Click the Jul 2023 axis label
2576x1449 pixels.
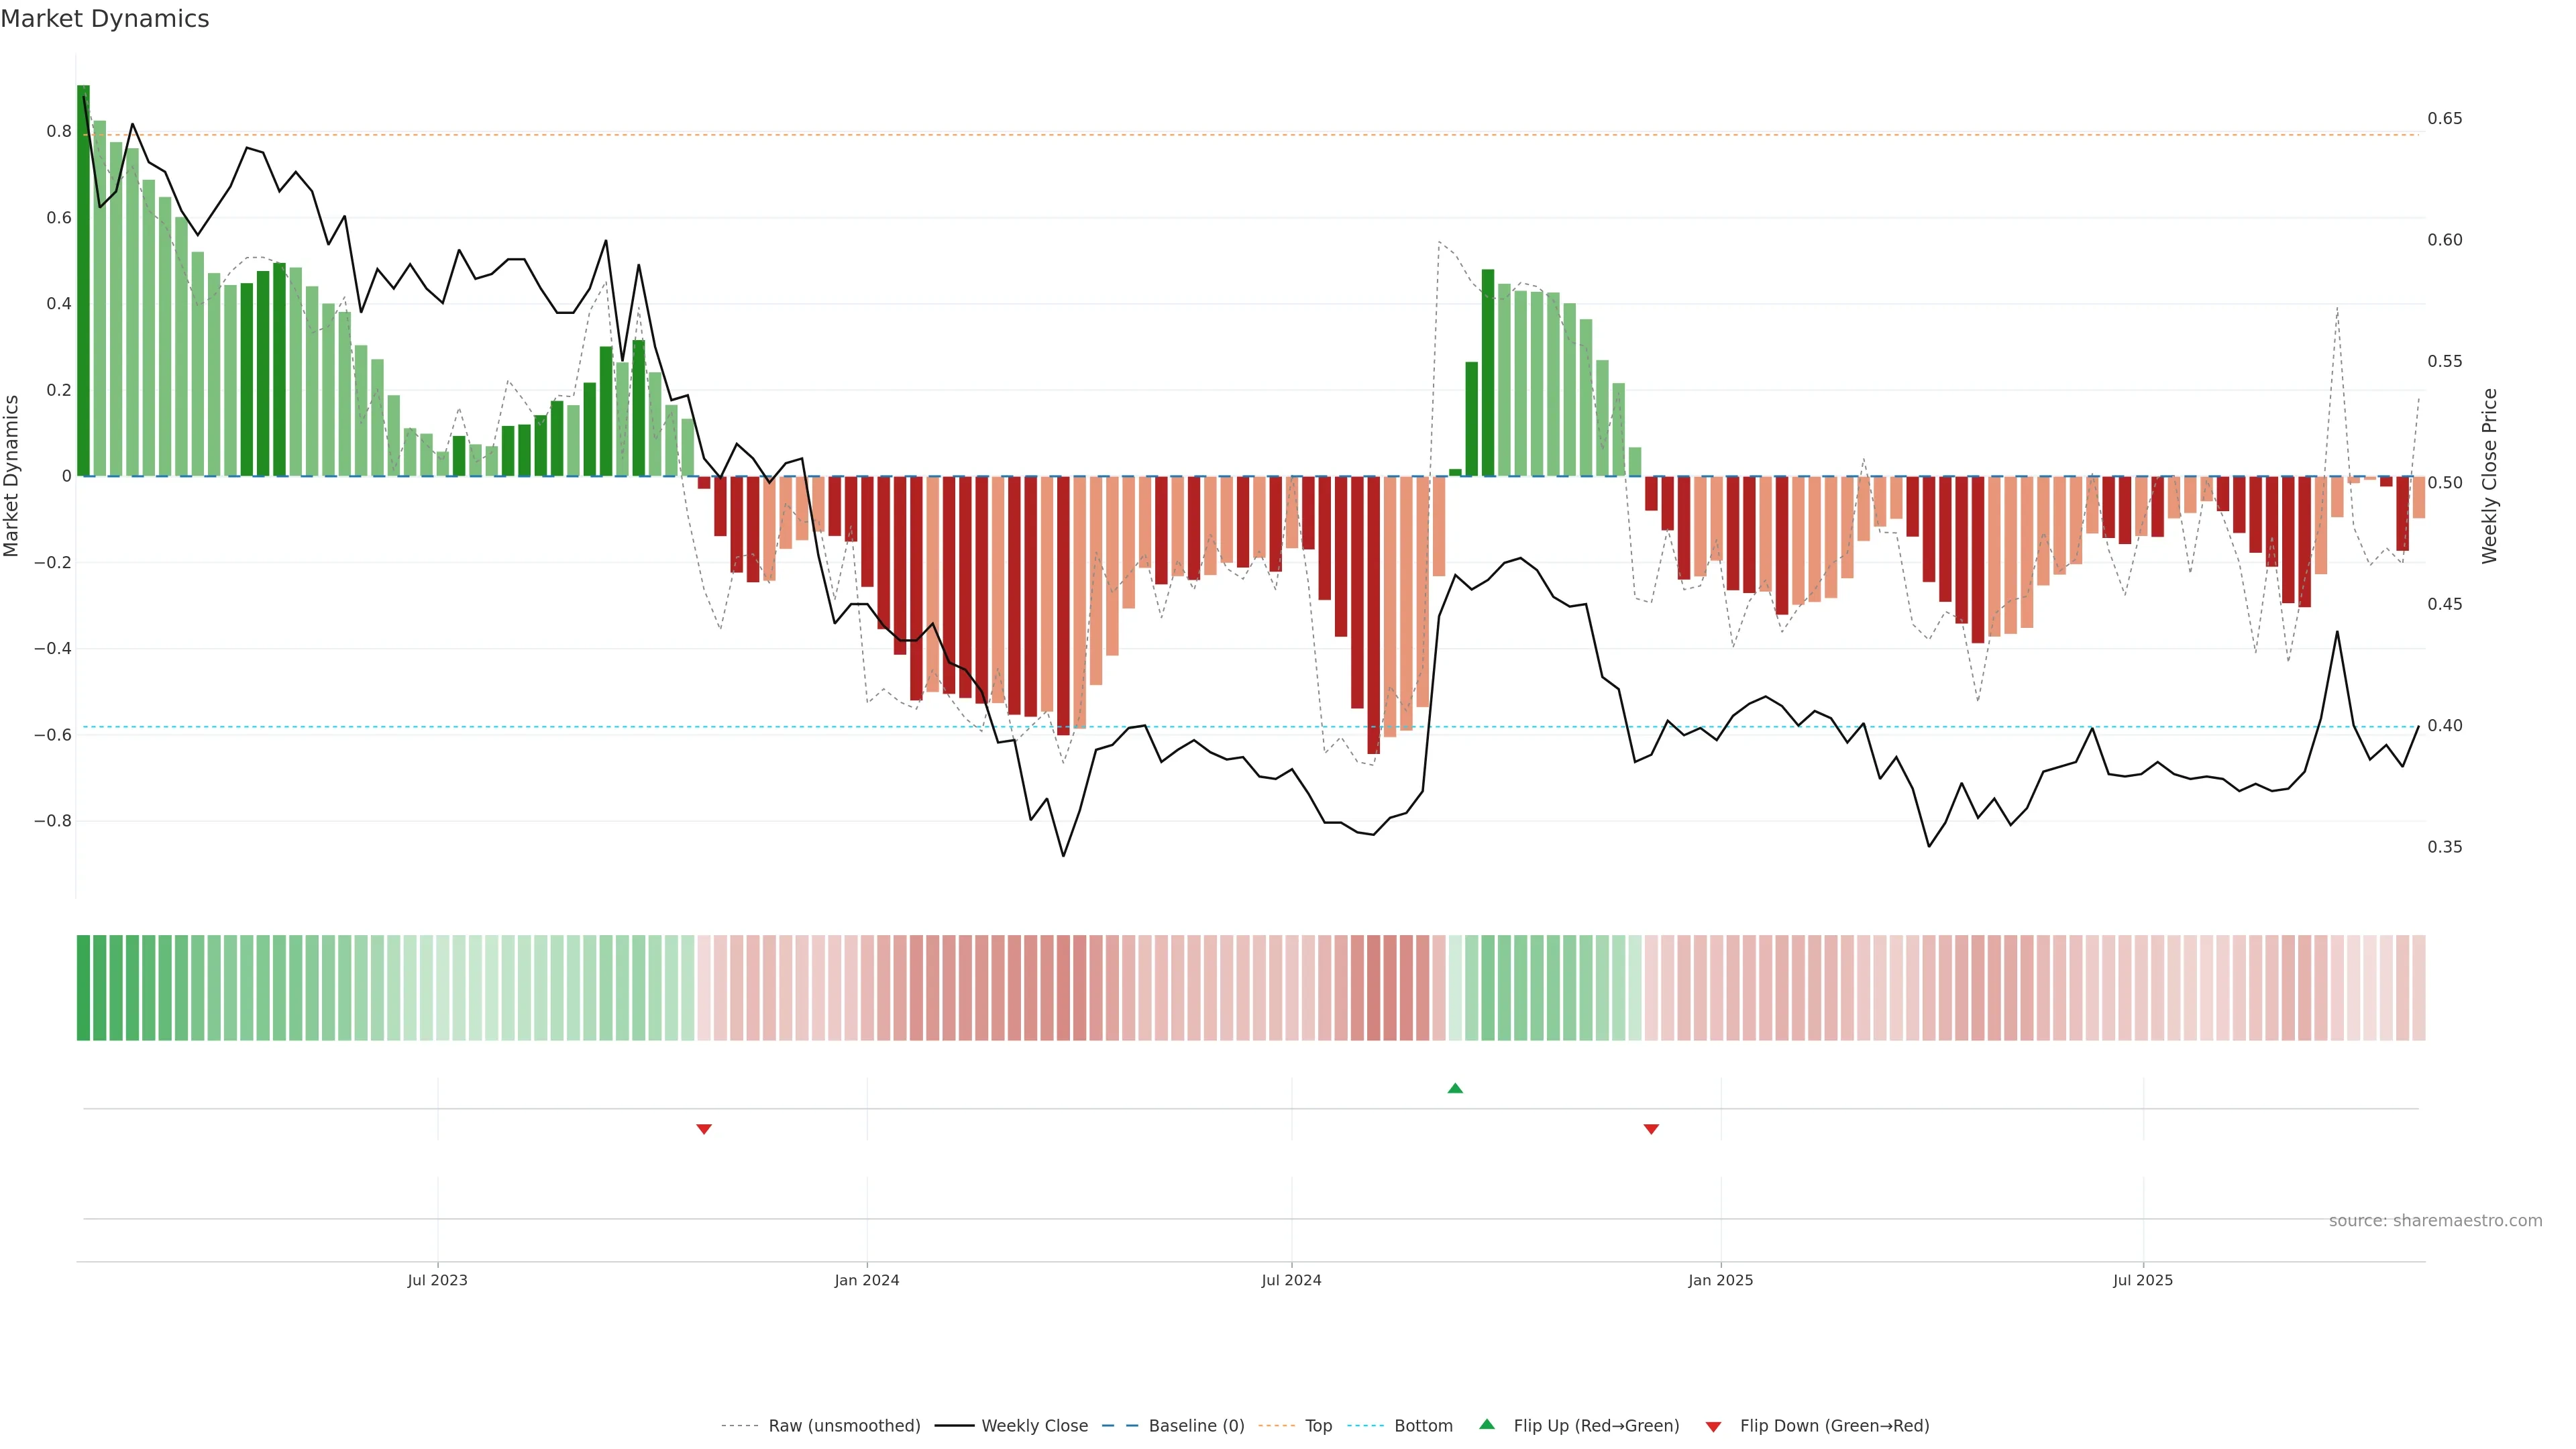pyautogui.click(x=437, y=1280)
